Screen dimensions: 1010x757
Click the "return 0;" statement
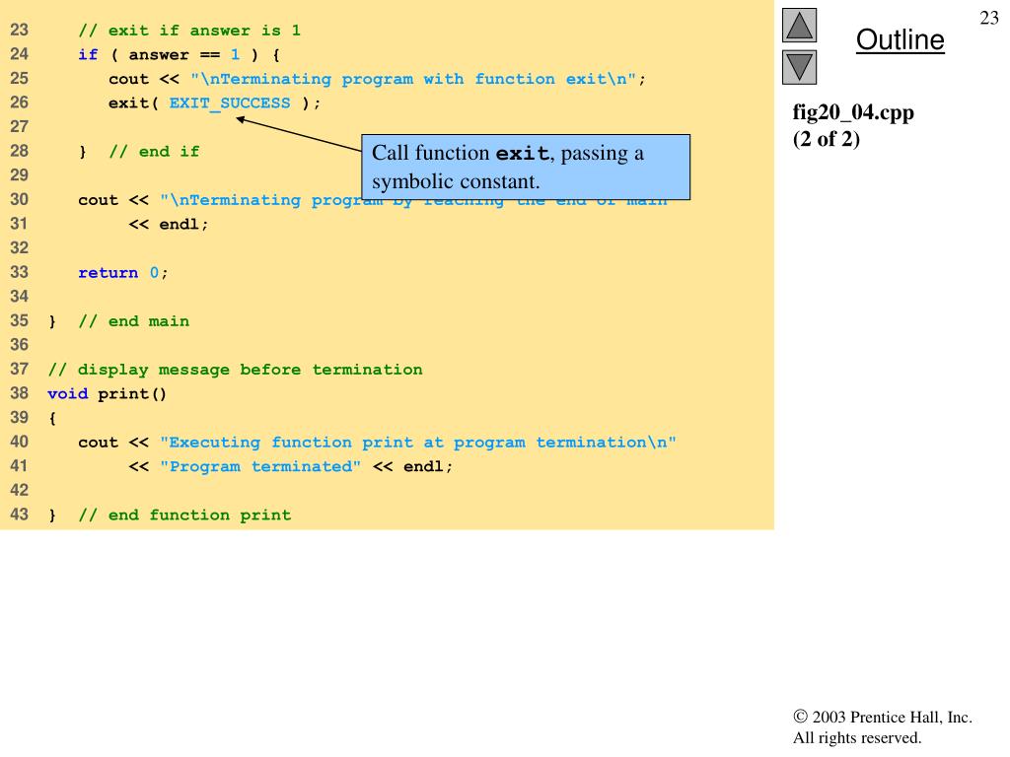123,273
